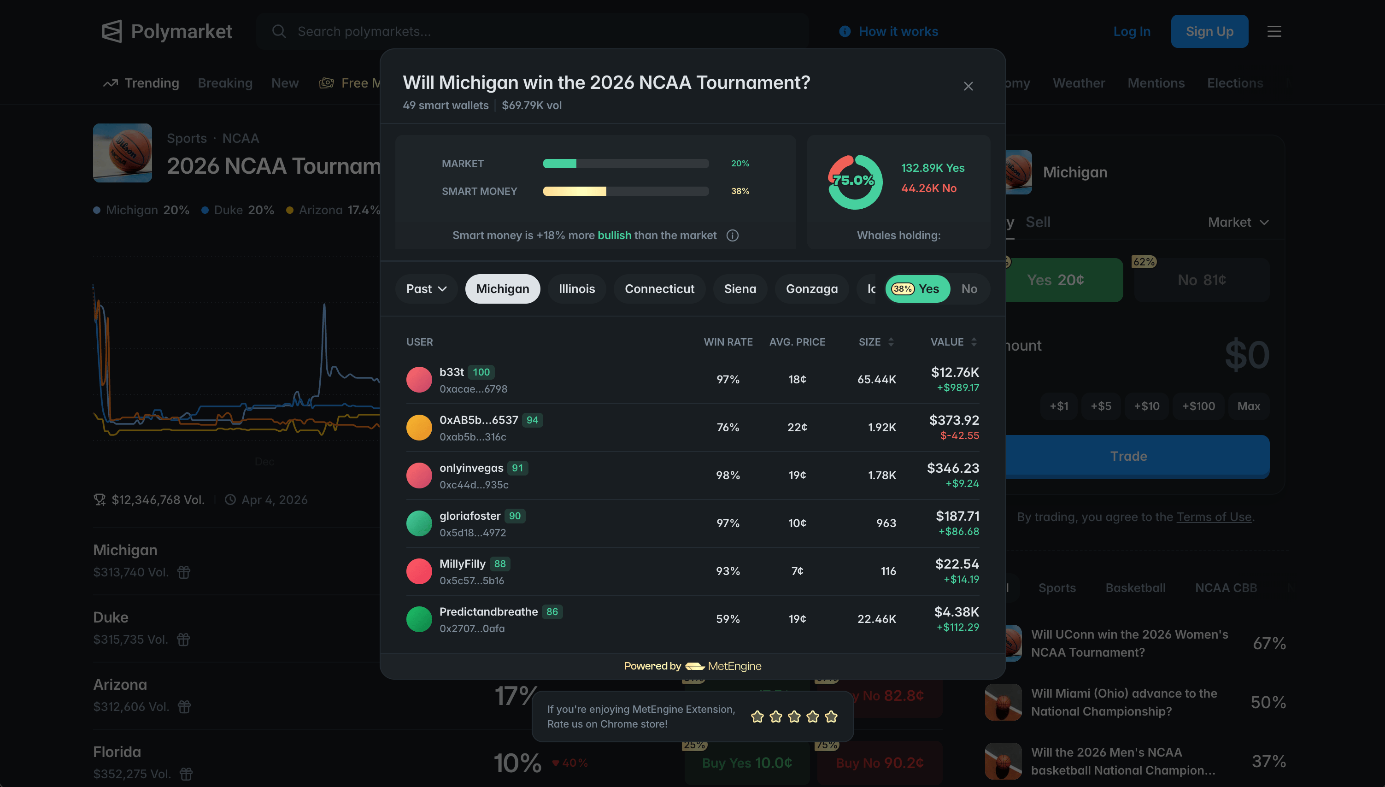Click the Max amount button
1385x787 pixels.
1248,406
